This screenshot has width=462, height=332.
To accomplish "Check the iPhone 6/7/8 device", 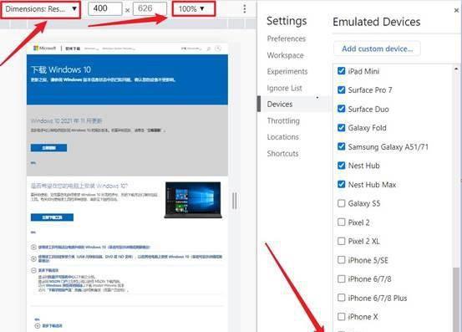I will (x=341, y=278).
